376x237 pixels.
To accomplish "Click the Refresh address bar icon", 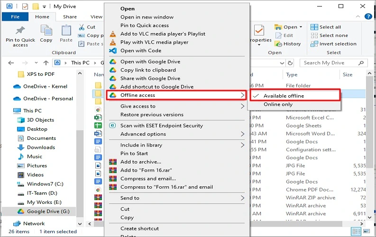I will 290,63.
